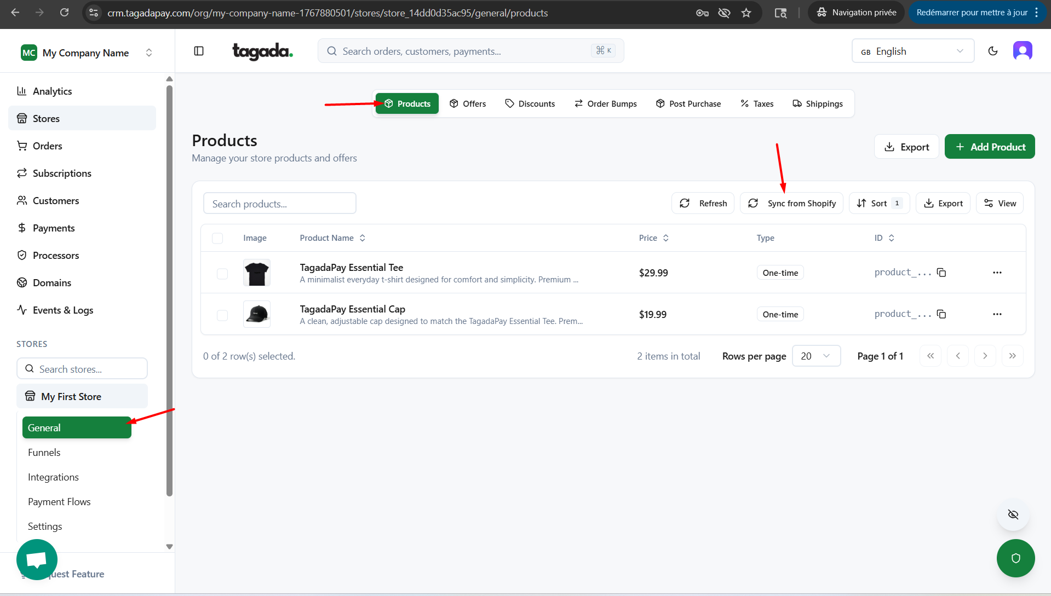Screen dimensions: 1051x596
Task: Open the chat support bubble
Action: tap(37, 559)
